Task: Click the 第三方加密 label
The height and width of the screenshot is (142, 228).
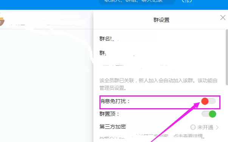Action: (113, 127)
